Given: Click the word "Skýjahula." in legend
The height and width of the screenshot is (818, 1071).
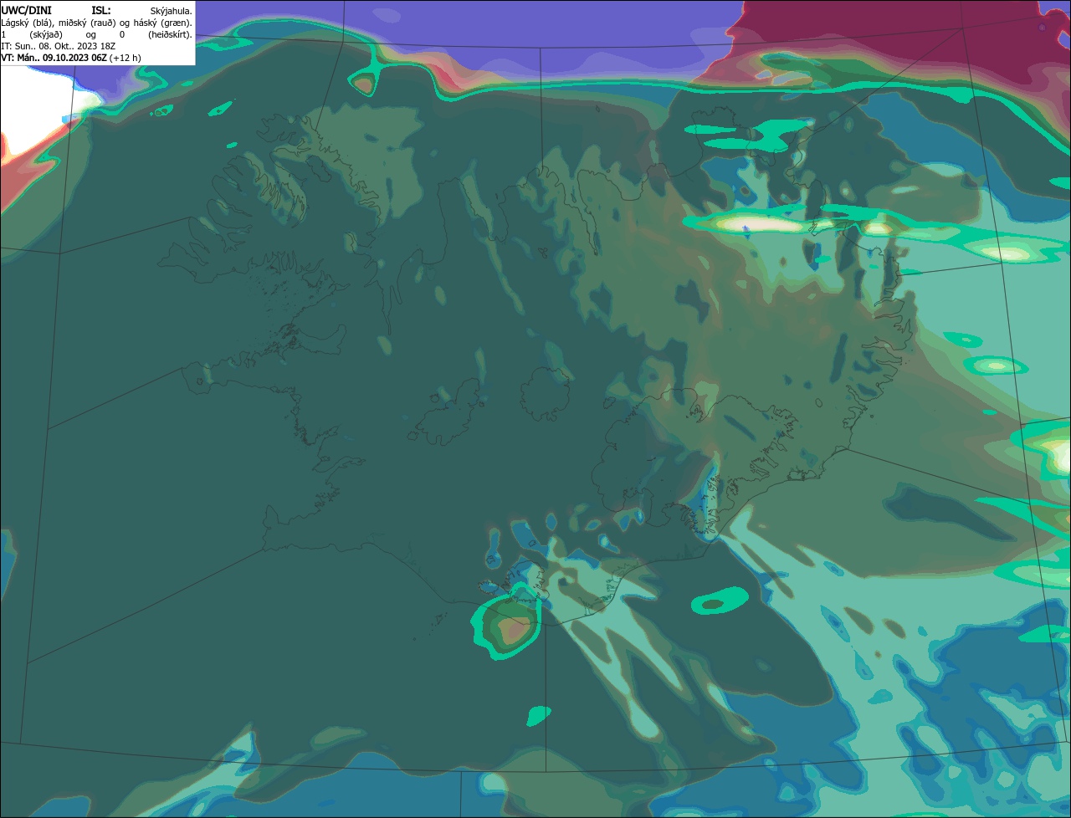Looking at the screenshot, I should point(172,12).
